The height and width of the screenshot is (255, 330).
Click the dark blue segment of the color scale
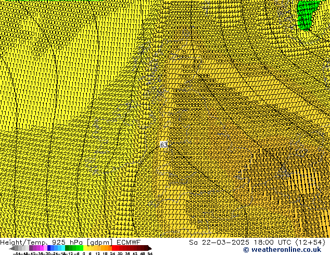click(49, 248)
